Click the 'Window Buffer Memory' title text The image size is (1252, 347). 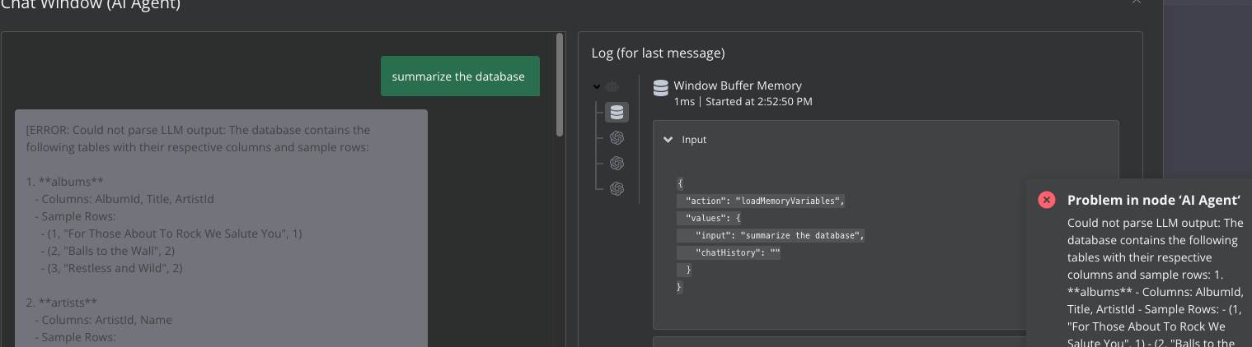click(x=737, y=86)
